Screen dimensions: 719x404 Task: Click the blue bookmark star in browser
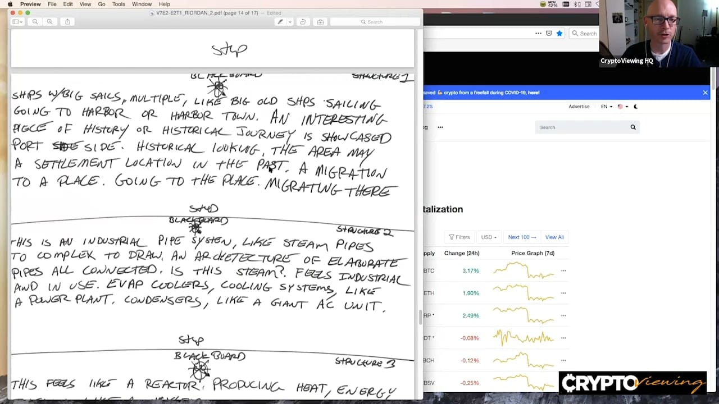coord(559,33)
